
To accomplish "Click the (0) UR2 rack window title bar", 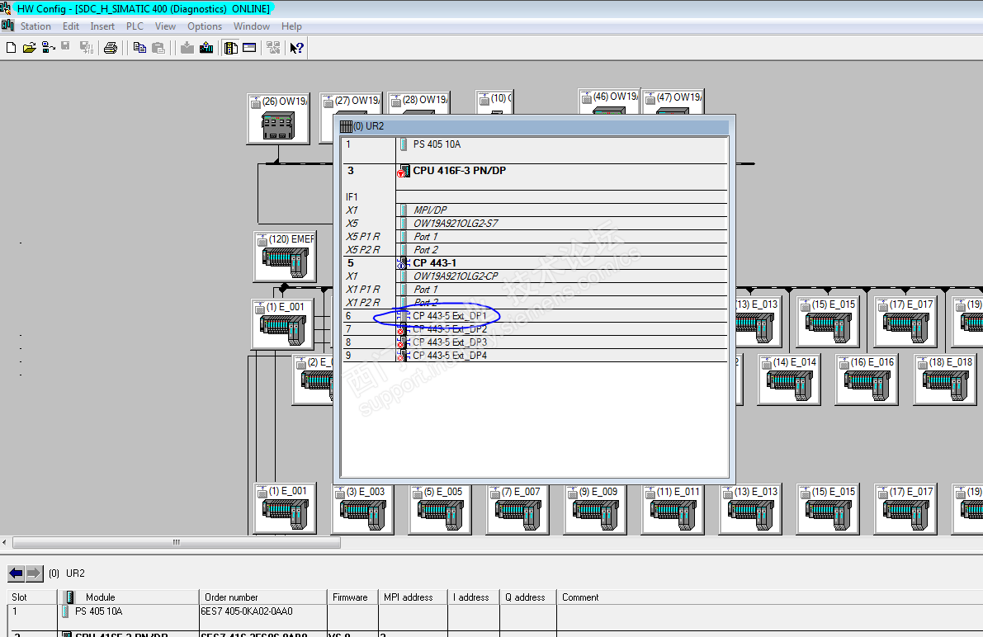I will (x=534, y=126).
